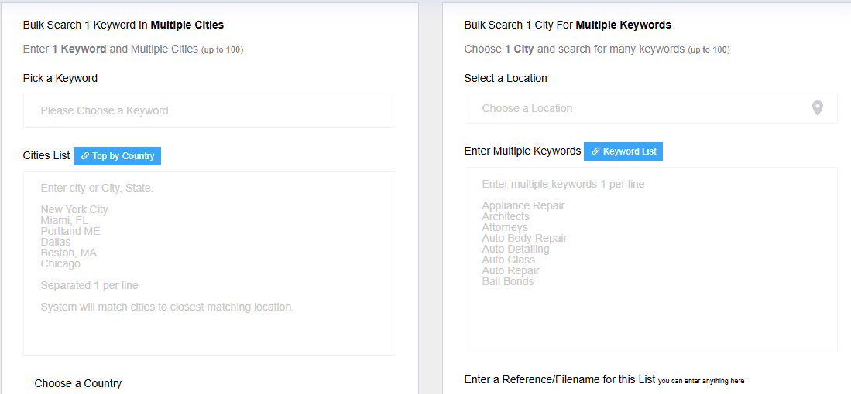Click the Cities List label
This screenshot has width=851, height=394.
[46, 156]
